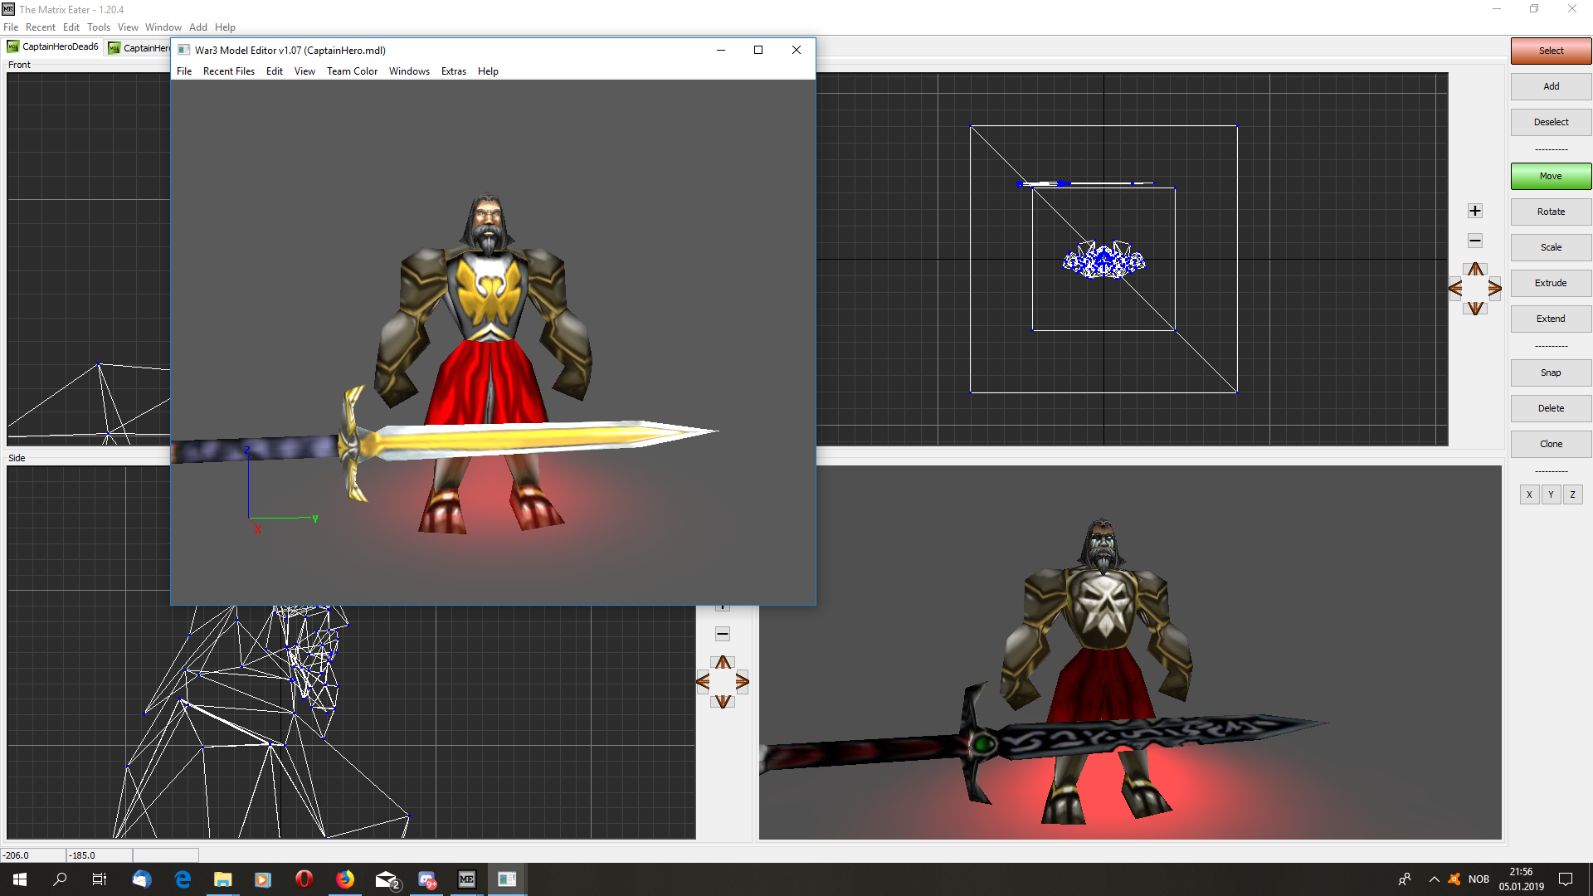The image size is (1593, 896).
Task: Open Opera browser from taskbar
Action: click(304, 879)
